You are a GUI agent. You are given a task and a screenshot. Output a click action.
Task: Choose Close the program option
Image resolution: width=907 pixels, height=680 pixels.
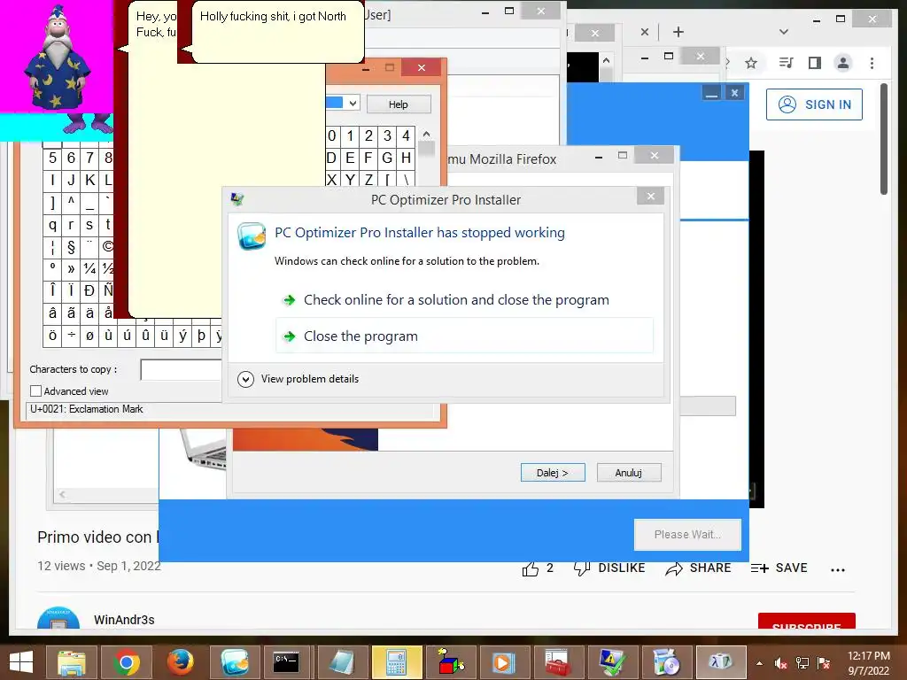tap(464, 336)
